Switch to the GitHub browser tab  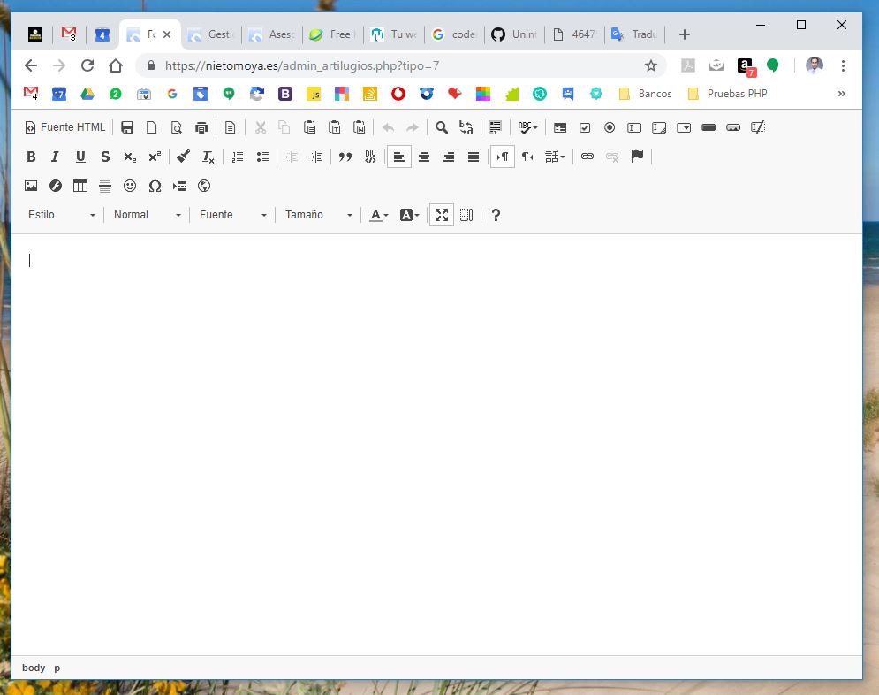coord(514,34)
